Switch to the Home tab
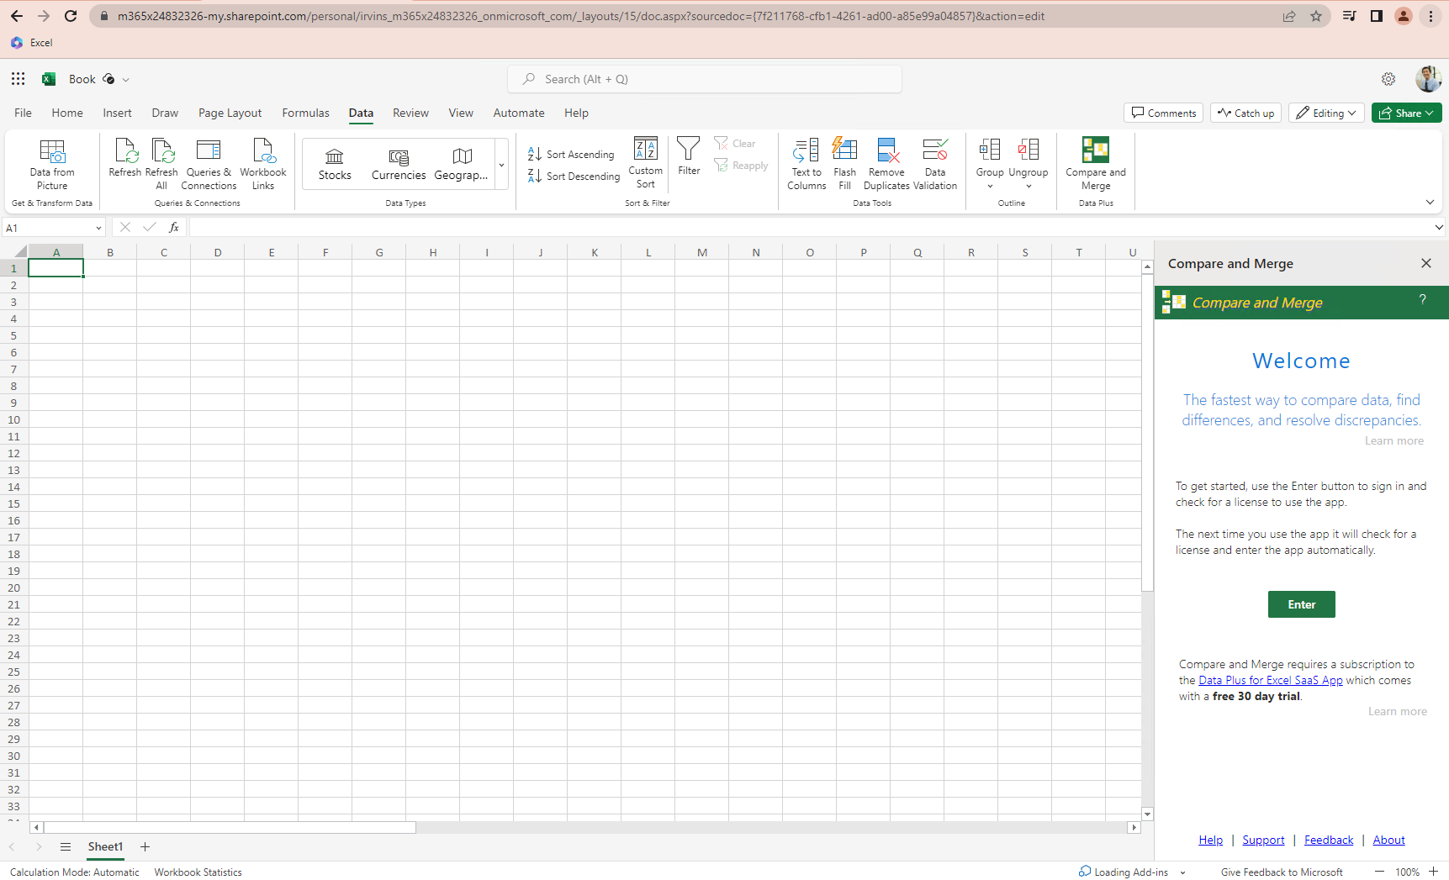1449x880 pixels. 67,113
